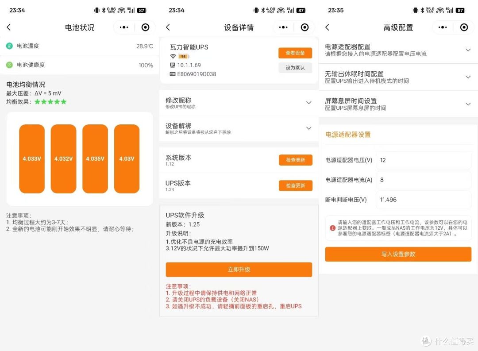
Task: Tap the 电池均衡情况 heading
Action: pos(26,85)
